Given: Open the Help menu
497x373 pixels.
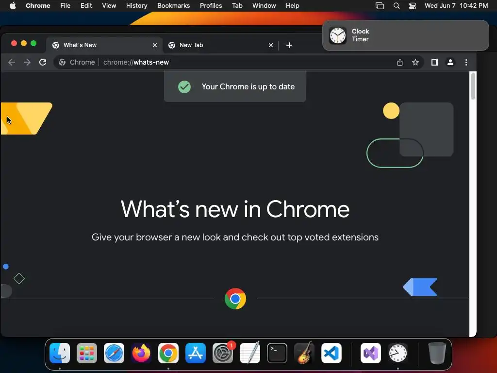Looking at the screenshot, I should pos(292,5).
